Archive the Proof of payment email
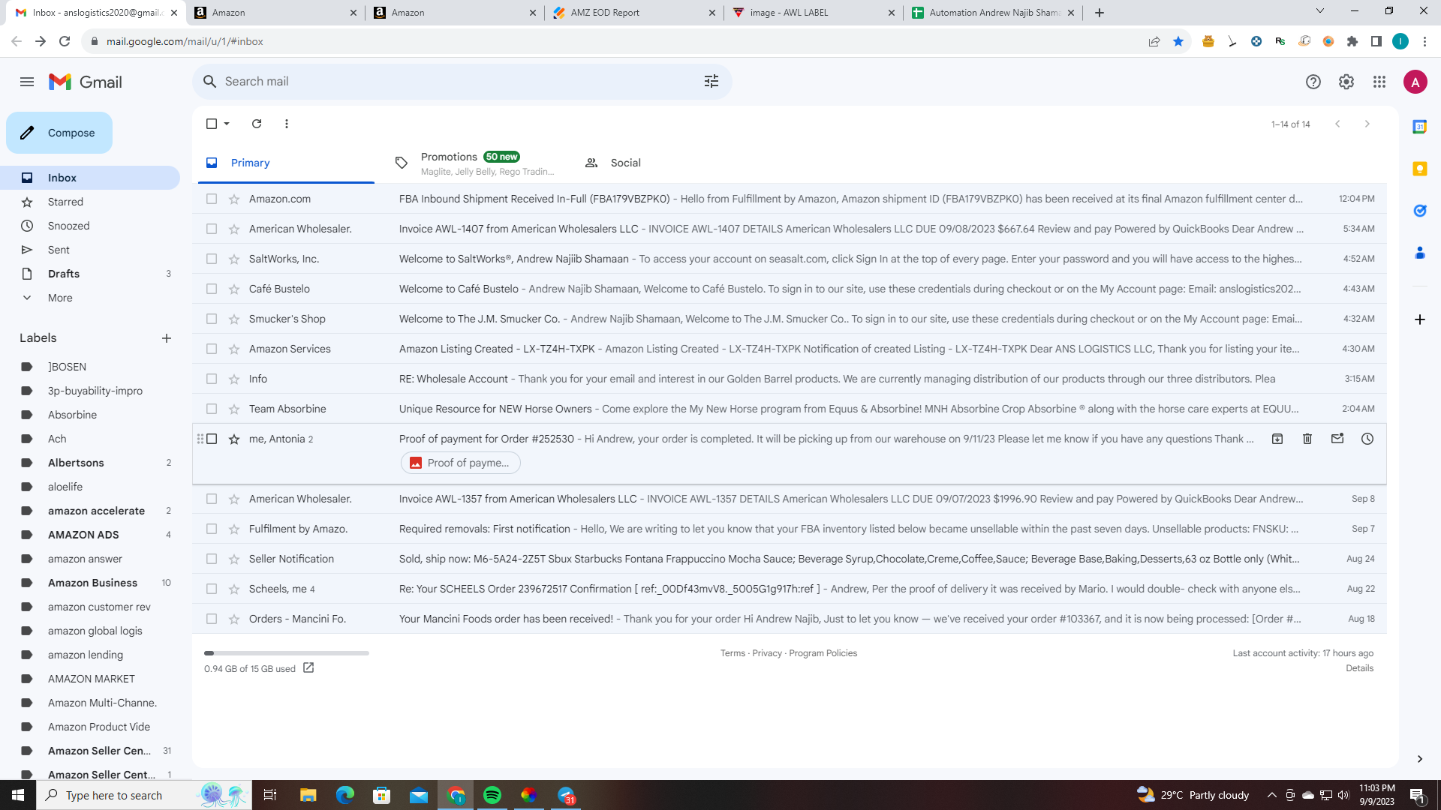The height and width of the screenshot is (810, 1441). tap(1277, 439)
